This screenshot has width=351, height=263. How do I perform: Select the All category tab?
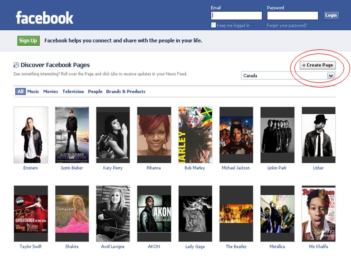coord(20,91)
